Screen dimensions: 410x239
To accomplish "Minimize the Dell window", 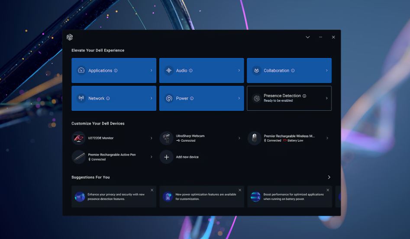I will 320,37.
